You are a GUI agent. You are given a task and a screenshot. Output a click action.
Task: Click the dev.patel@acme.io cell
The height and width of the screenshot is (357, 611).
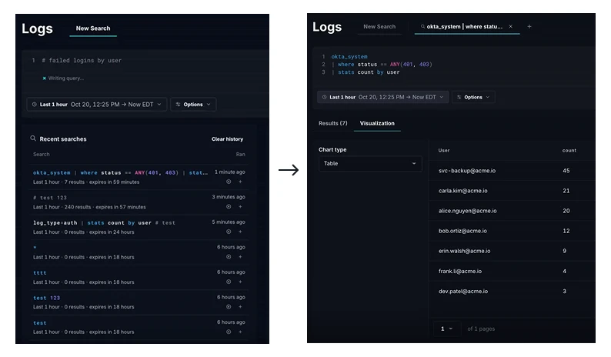(x=463, y=292)
